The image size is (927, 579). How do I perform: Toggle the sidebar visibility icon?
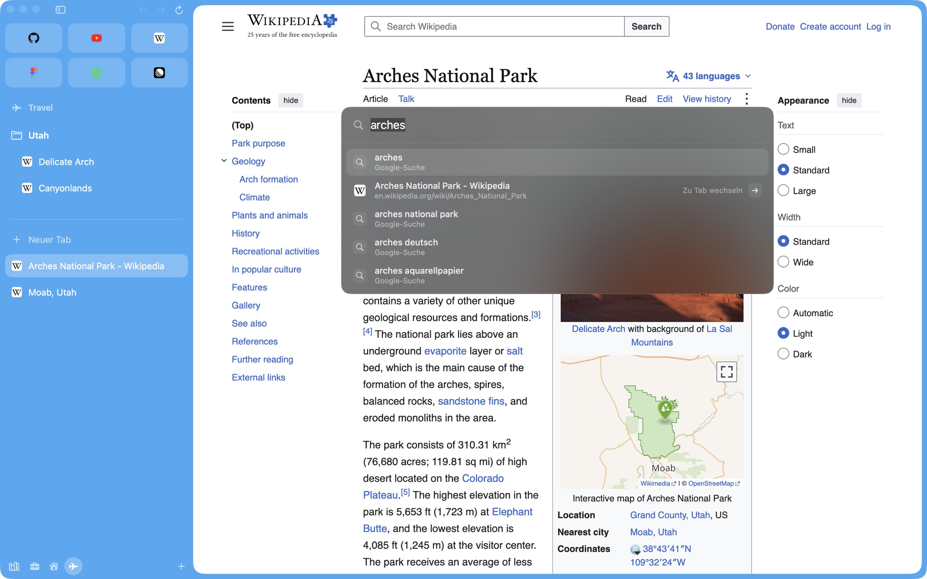click(x=60, y=10)
